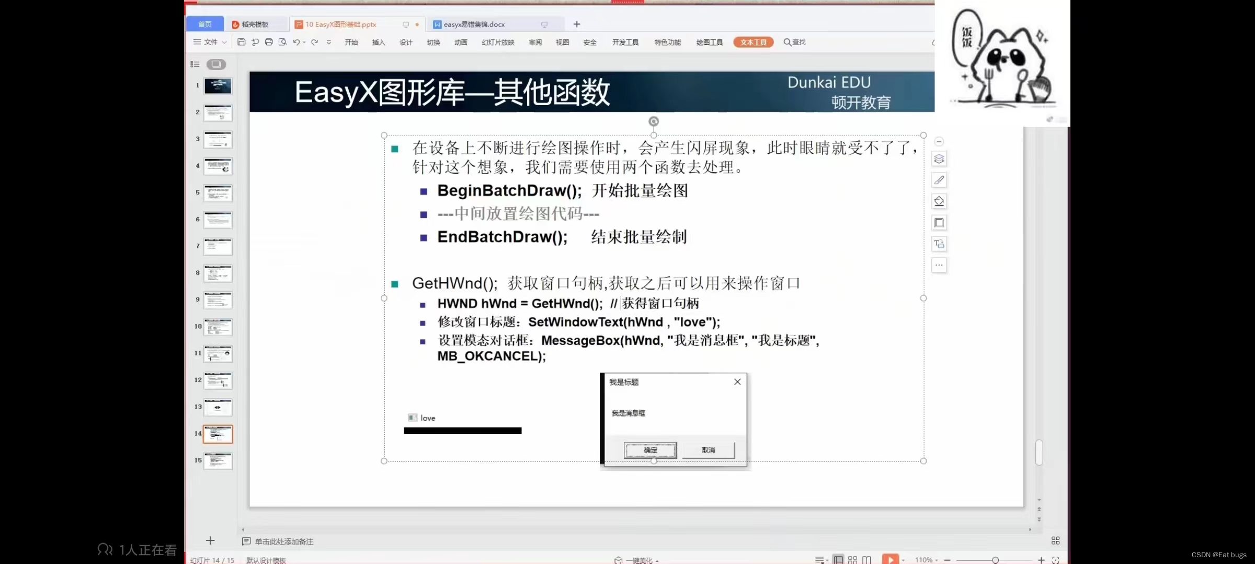
Task: Switch to the 插入 ribbon tab
Action: [378, 42]
